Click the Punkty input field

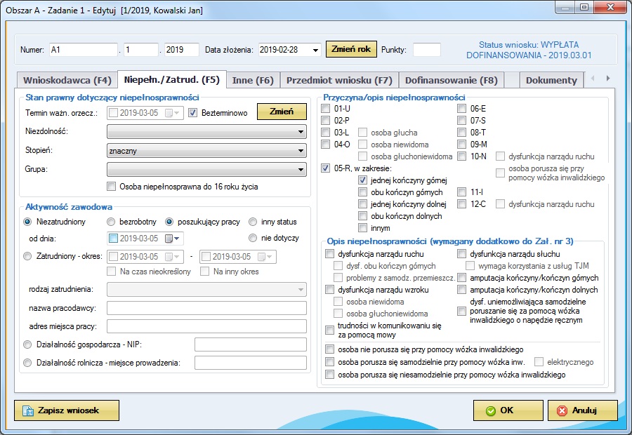pyautogui.click(x=427, y=50)
